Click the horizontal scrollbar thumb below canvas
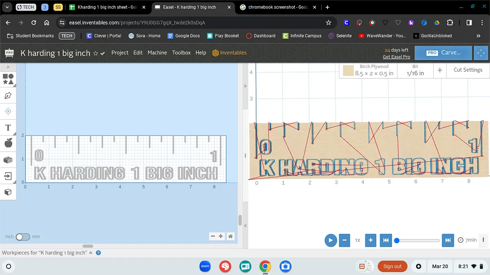Viewport: 490px width, 275px height. pos(88,246)
